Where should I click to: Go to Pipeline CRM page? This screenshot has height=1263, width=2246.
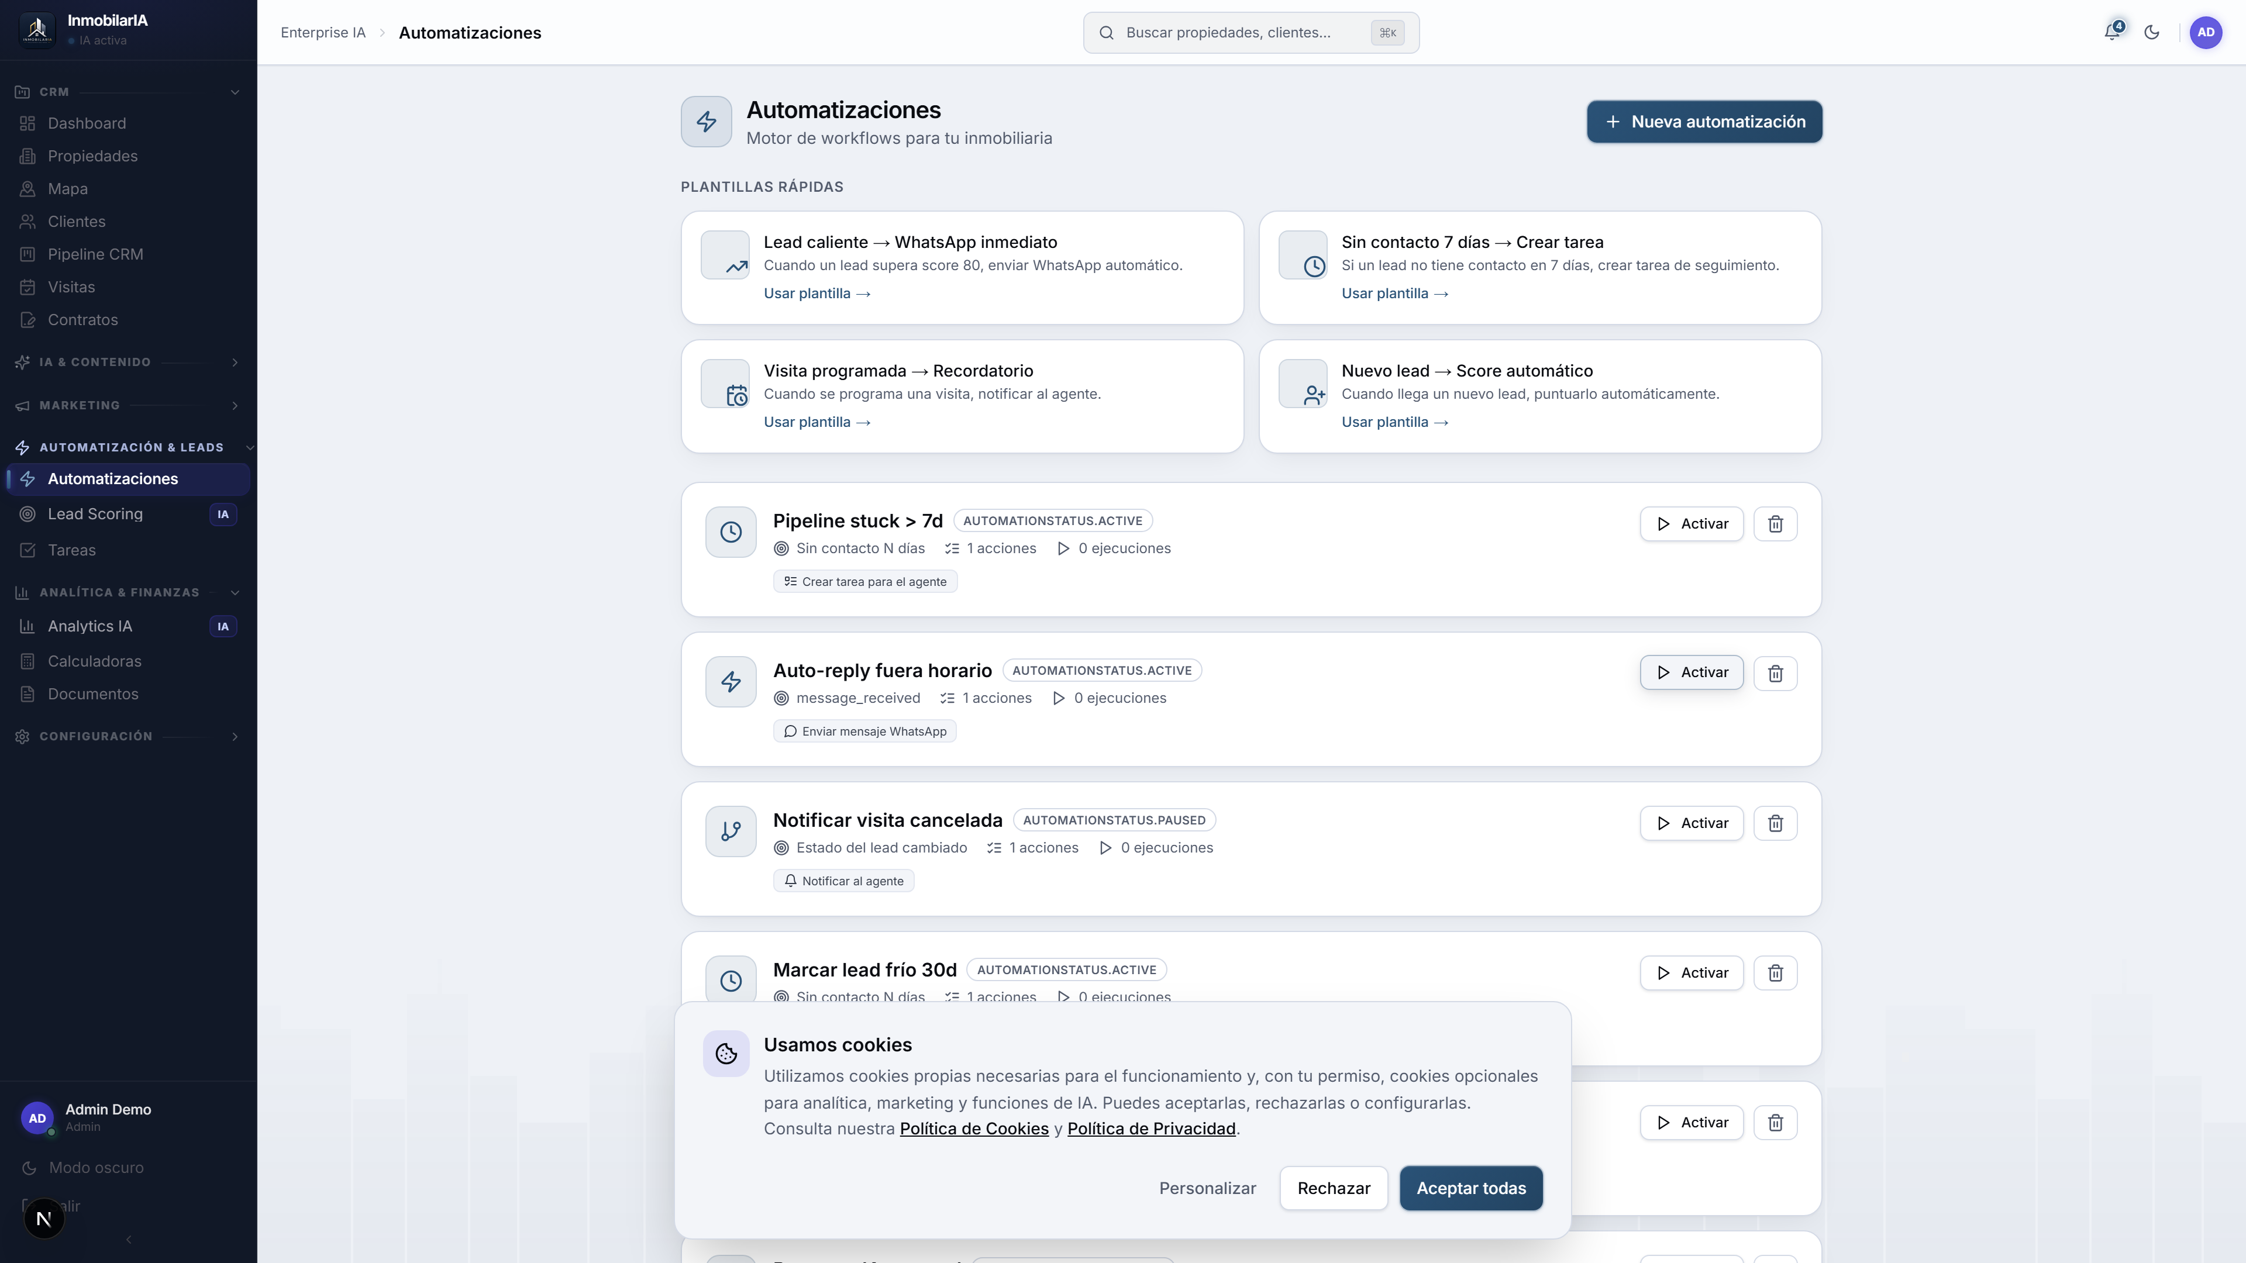click(x=128, y=254)
